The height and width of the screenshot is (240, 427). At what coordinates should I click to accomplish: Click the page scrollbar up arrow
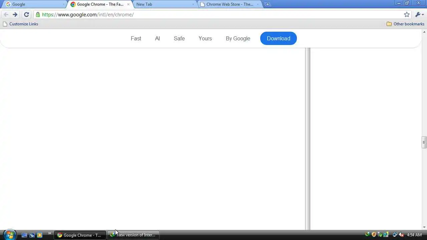coord(424,32)
